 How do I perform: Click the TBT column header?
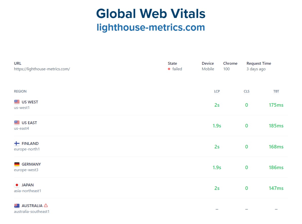pos(276,91)
